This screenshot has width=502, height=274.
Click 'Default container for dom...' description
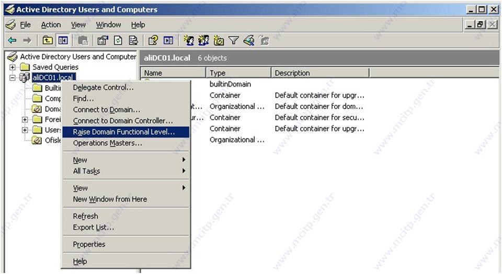pos(319,106)
